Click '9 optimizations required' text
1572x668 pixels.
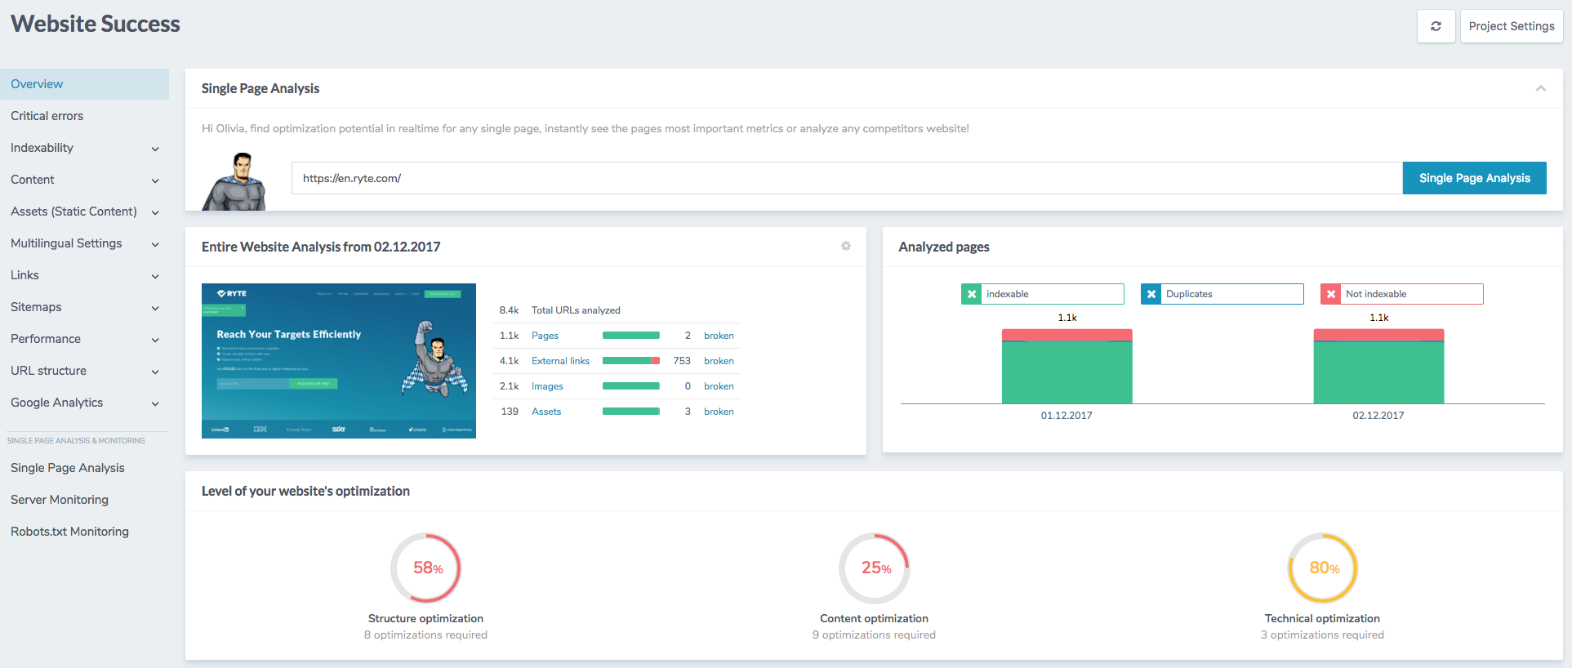coord(874,635)
